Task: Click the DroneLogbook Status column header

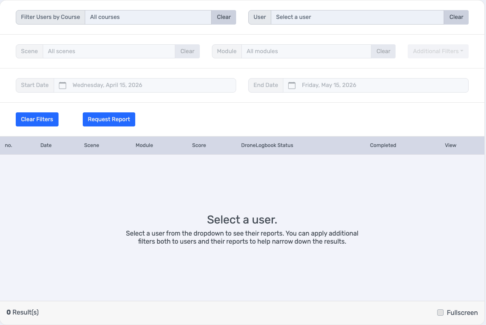Action: click(x=267, y=145)
